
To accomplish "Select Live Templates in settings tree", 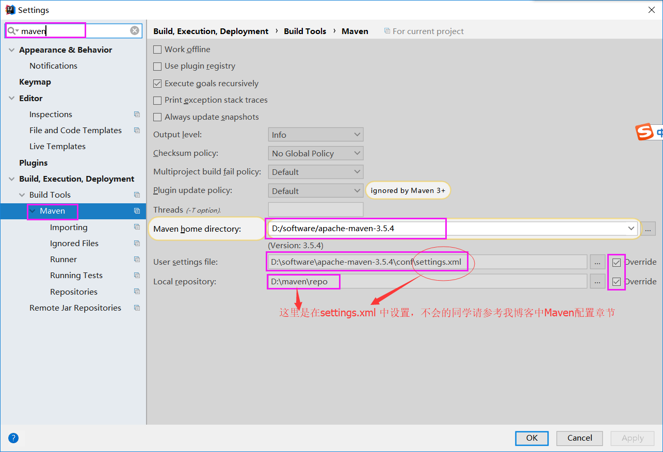I will click(57, 146).
